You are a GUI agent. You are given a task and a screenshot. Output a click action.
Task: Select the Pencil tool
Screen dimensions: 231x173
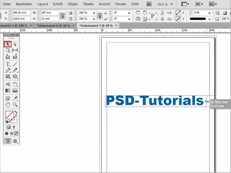click(x=15, y=70)
